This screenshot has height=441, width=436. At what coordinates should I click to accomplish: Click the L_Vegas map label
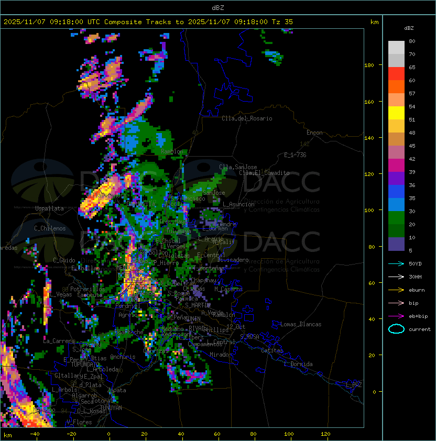[x=61, y=294]
